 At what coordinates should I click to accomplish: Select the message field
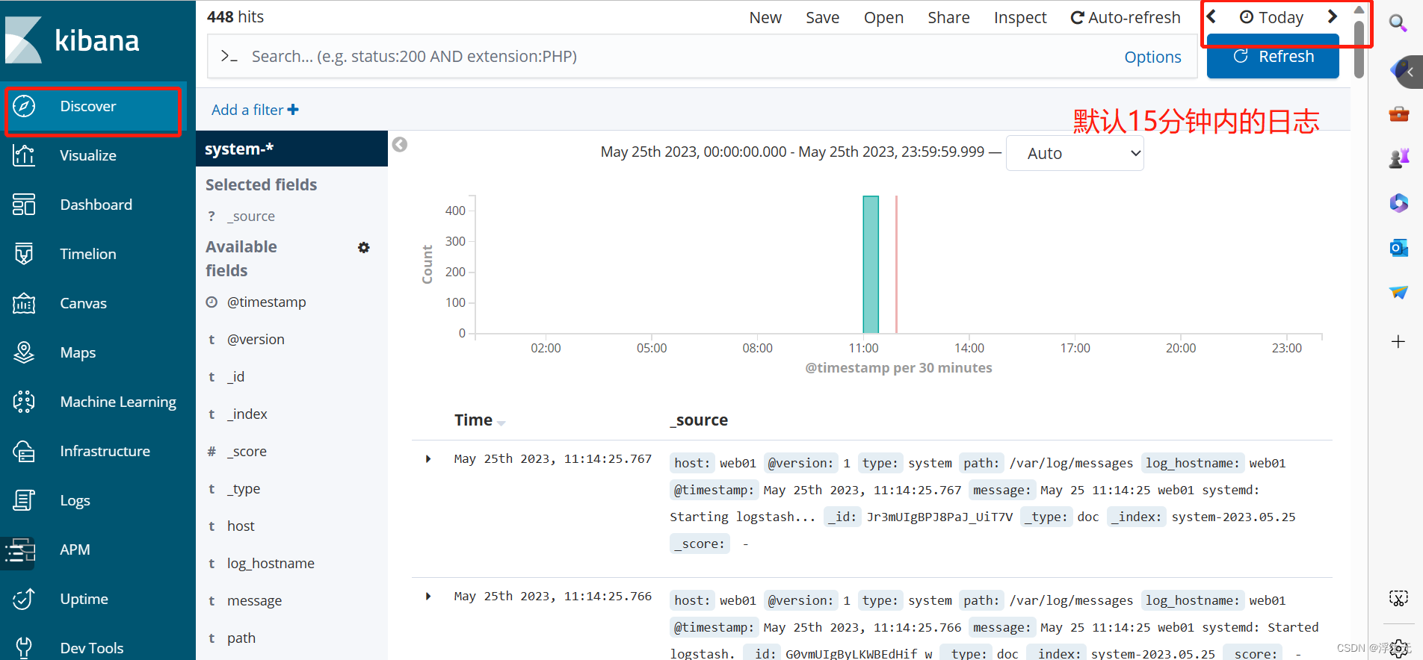[x=254, y=600]
